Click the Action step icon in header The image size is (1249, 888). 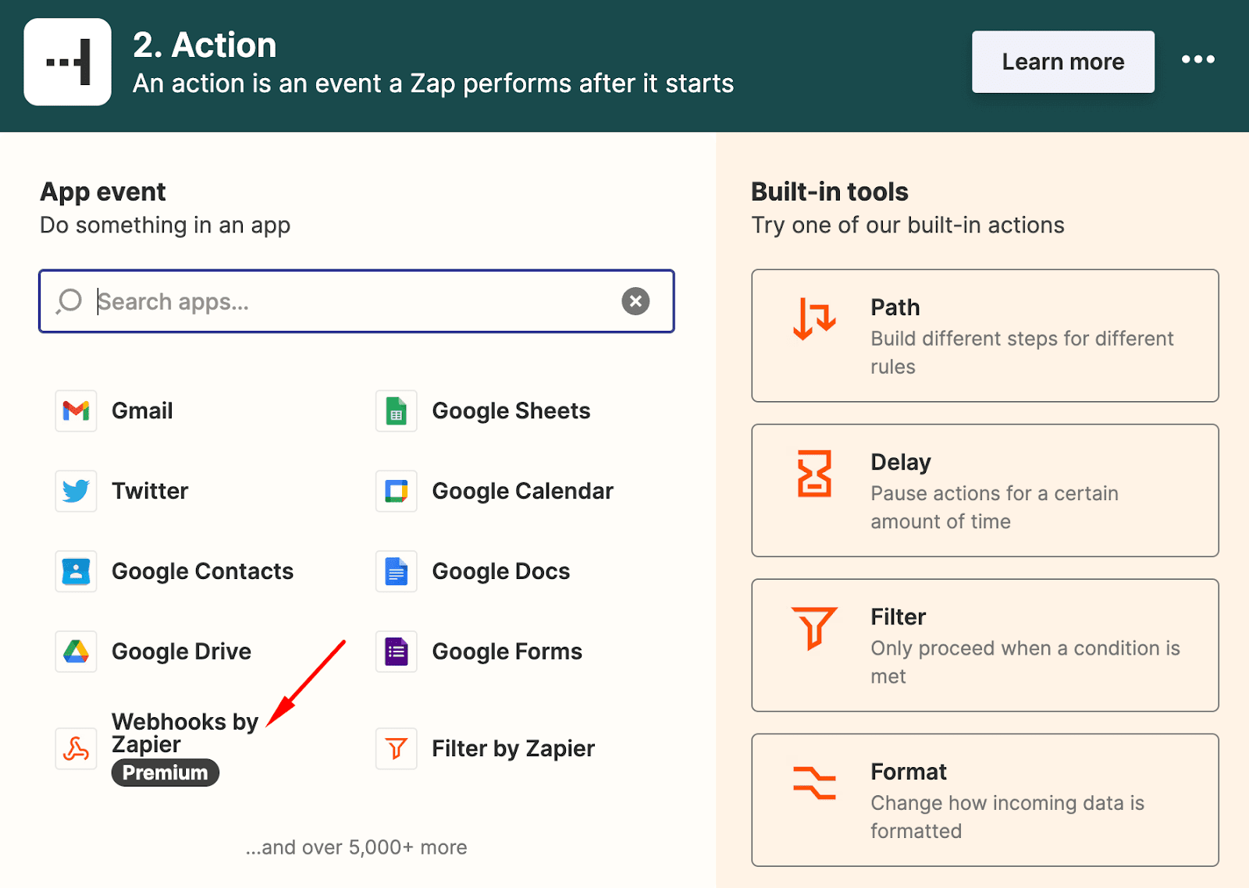point(68,62)
